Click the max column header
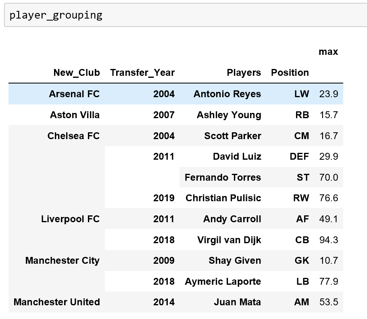 328,52
